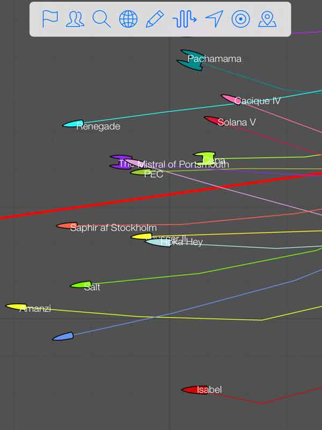Screen dimensions: 322x430
Task: Tap the navigation arrow icon
Action: 214,19
